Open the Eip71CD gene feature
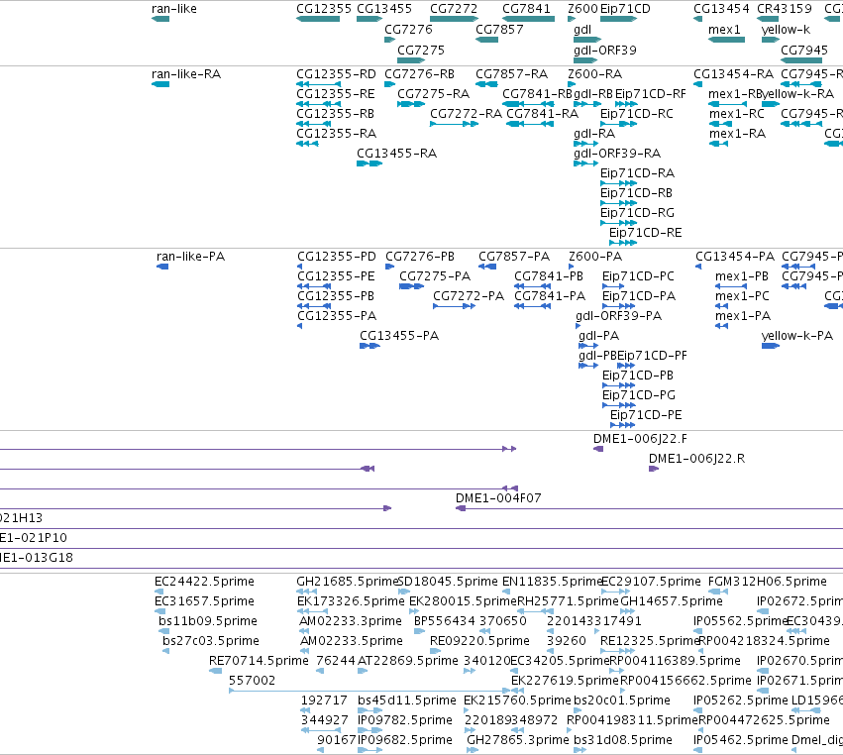 pos(618,19)
